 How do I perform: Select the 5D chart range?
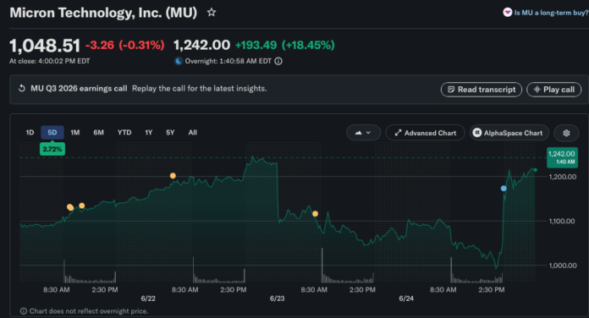point(52,133)
